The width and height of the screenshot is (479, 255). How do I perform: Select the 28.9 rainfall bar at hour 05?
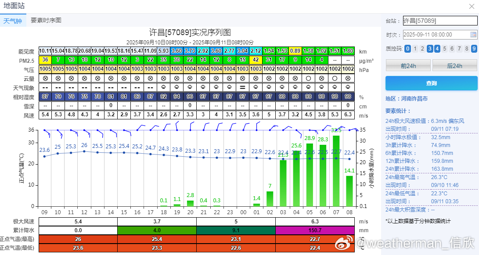point(310,175)
